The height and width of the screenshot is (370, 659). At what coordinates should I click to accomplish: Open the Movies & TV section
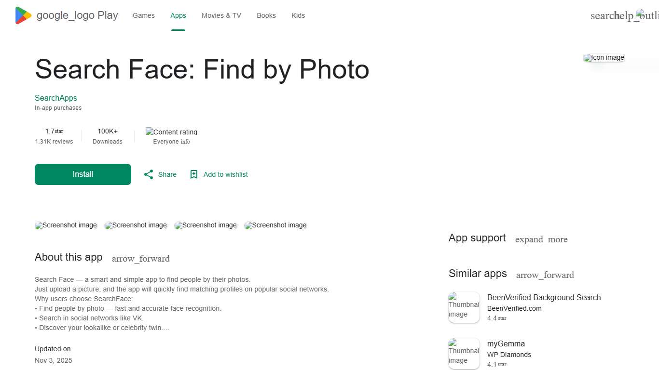click(x=221, y=15)
